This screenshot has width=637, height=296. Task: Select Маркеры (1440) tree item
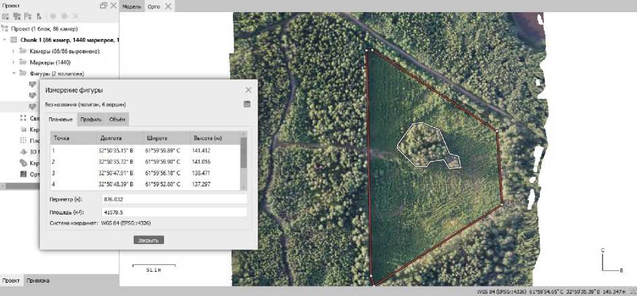[x=51, y=63]
